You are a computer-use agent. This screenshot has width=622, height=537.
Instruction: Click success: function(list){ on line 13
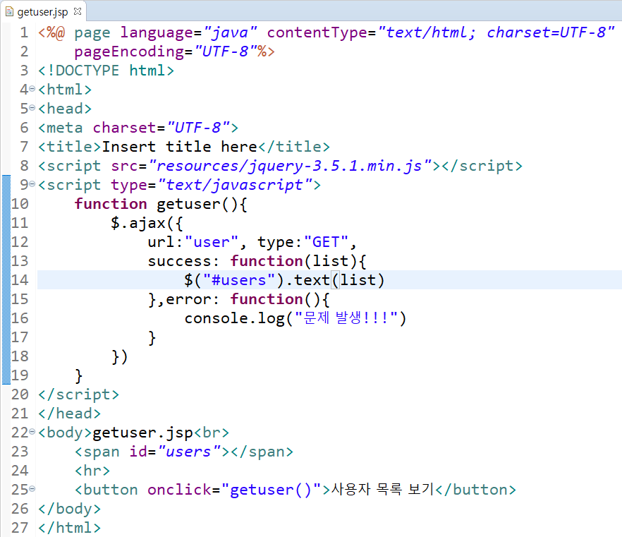[x=257, y=261]
